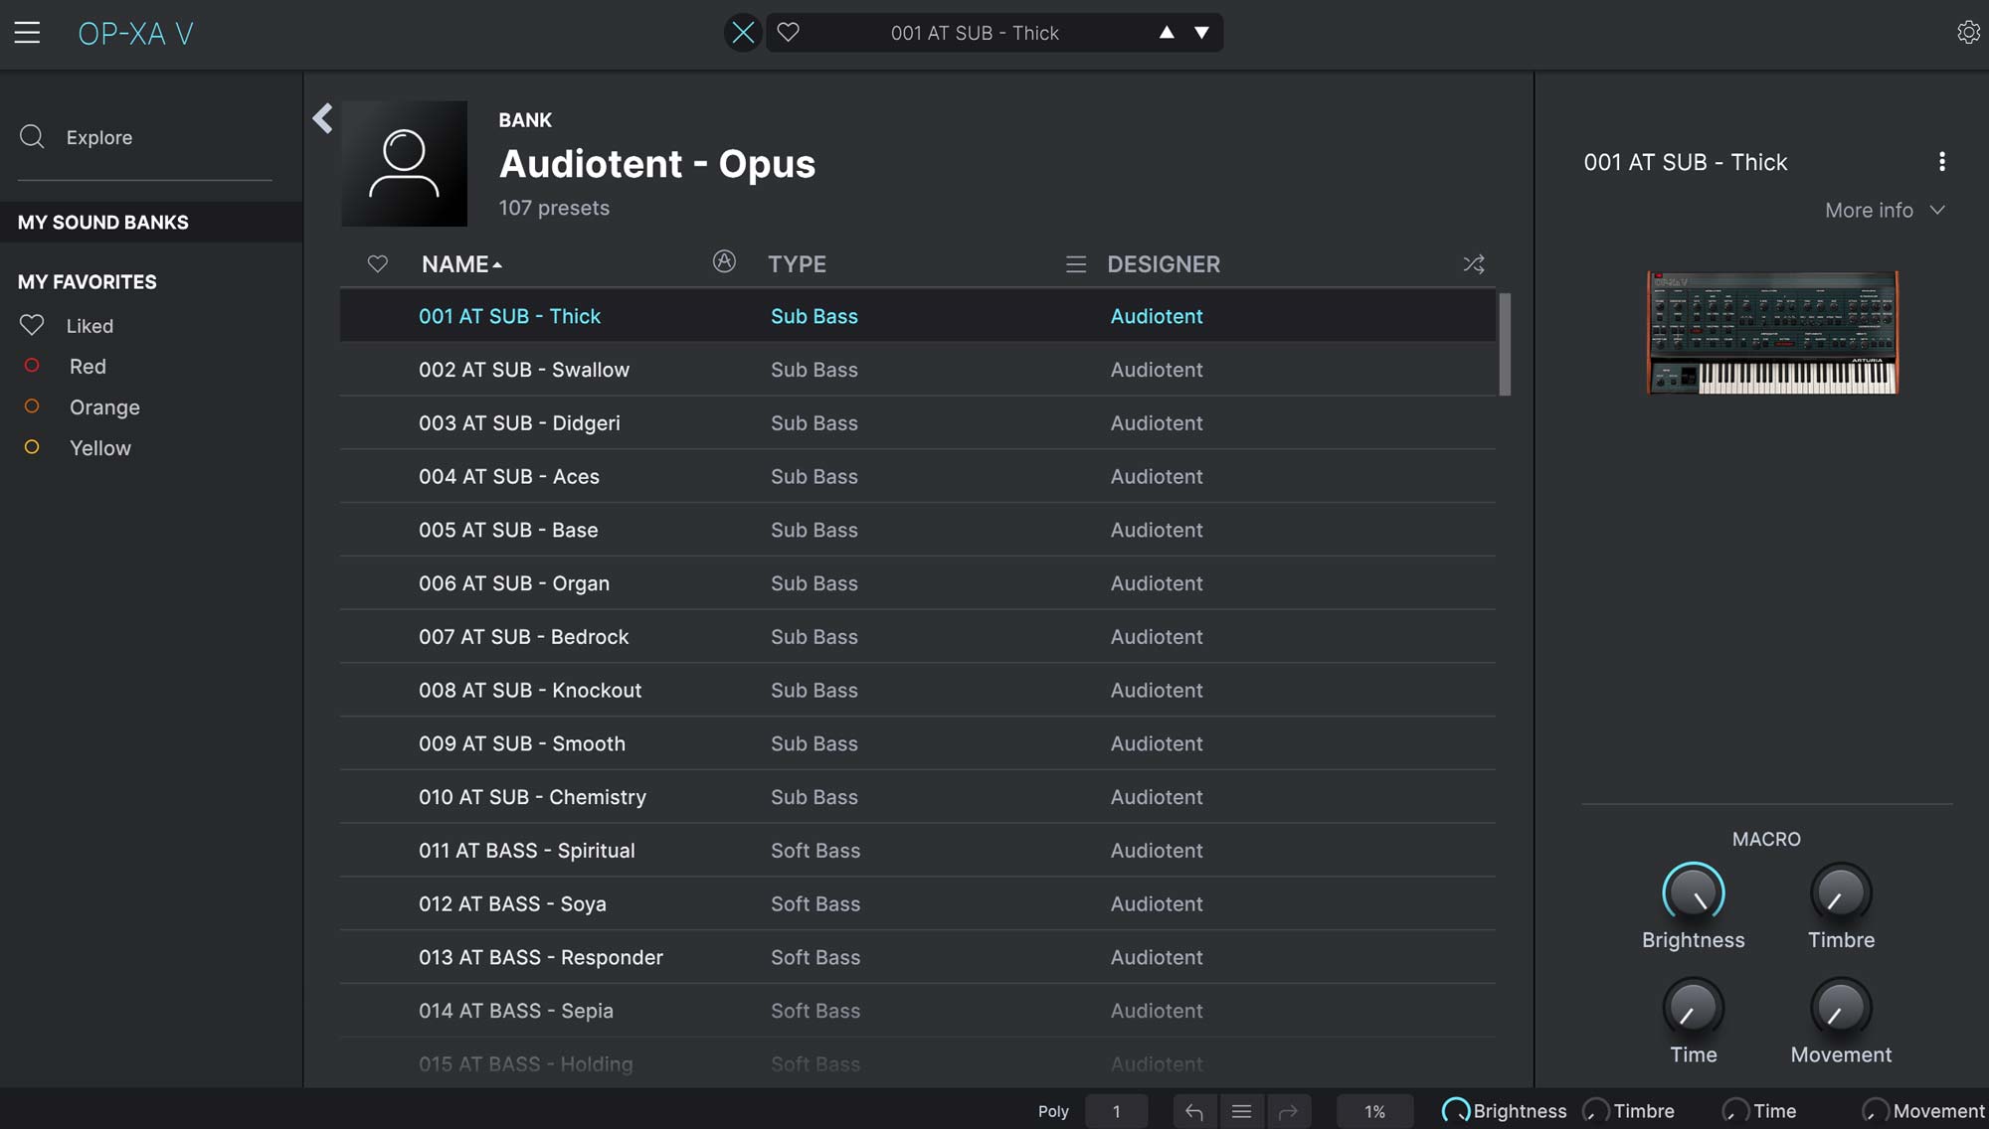This screenshot has width=1989, height=1129.
Task: Click the shuffle presets icon
Action: pyautogui.click(x=1473, y=264)
